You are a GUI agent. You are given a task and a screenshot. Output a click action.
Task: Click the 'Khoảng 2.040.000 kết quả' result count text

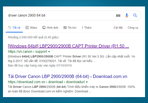pos(33,37)
